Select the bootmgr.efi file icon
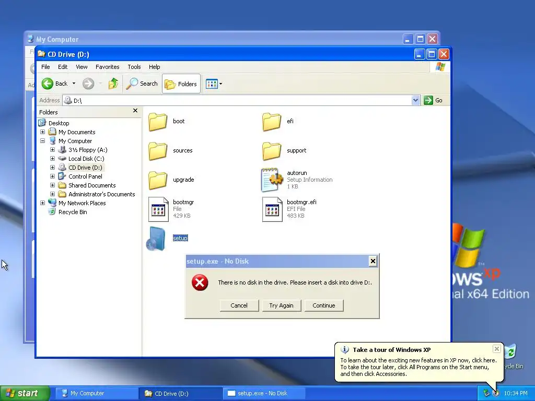This screenshot has width=535, height=401. click(272, 209)
